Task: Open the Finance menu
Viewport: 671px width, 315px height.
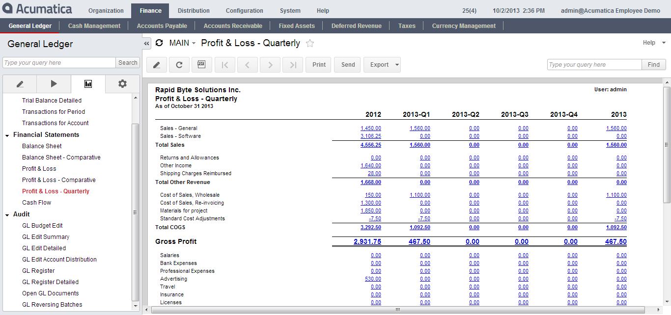Action: (150, 11)
